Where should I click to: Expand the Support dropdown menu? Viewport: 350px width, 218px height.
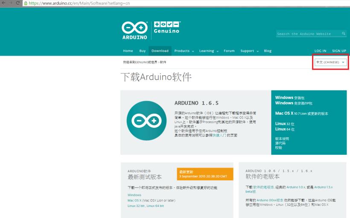250,51
